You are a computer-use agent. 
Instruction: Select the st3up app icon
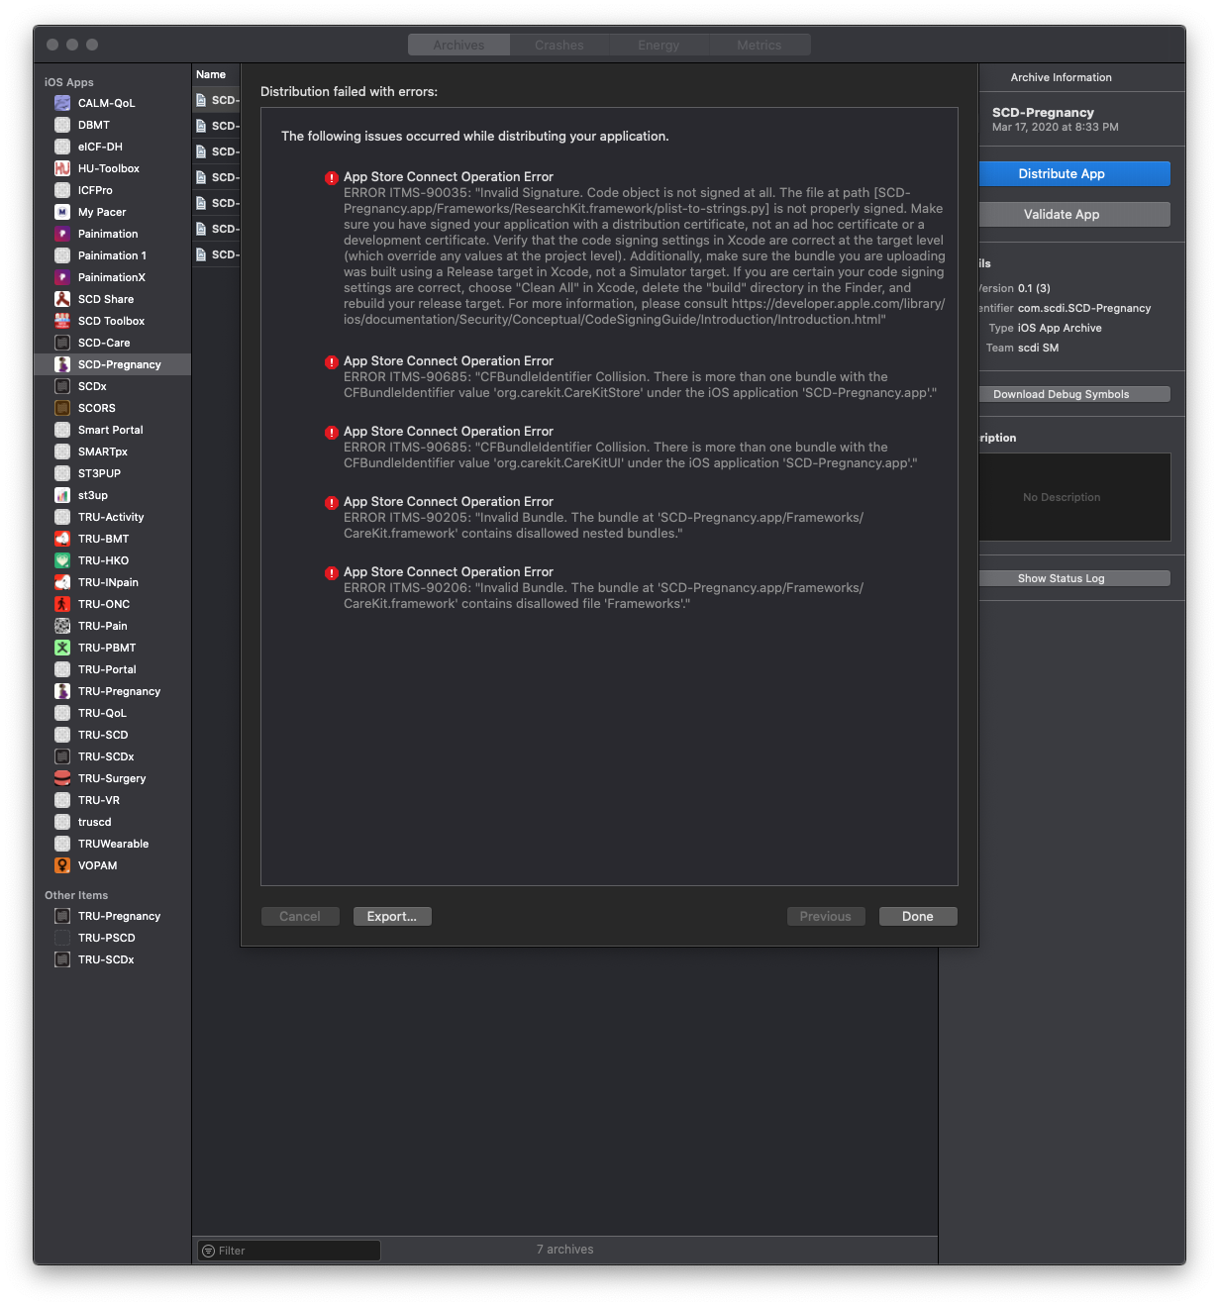click(x=61, y=494)
